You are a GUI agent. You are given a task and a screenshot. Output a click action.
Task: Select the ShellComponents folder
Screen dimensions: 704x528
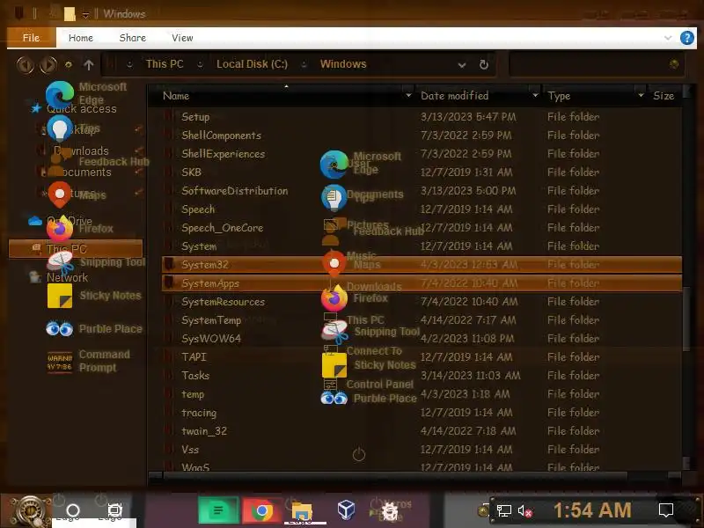(222, 136)
